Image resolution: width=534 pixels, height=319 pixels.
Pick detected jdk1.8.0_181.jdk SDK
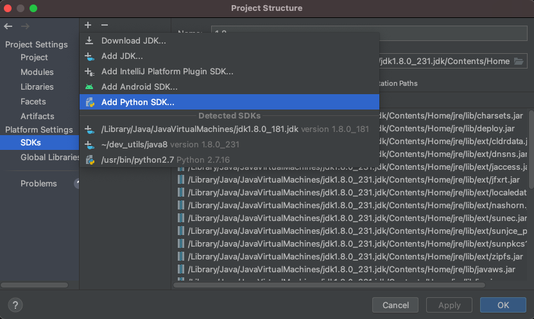tap(229, 129)
